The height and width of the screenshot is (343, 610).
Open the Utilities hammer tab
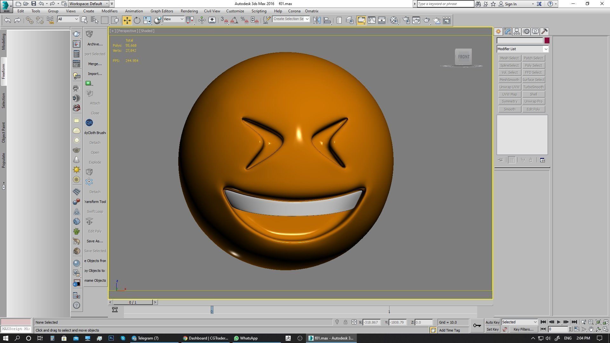point(545,31)
